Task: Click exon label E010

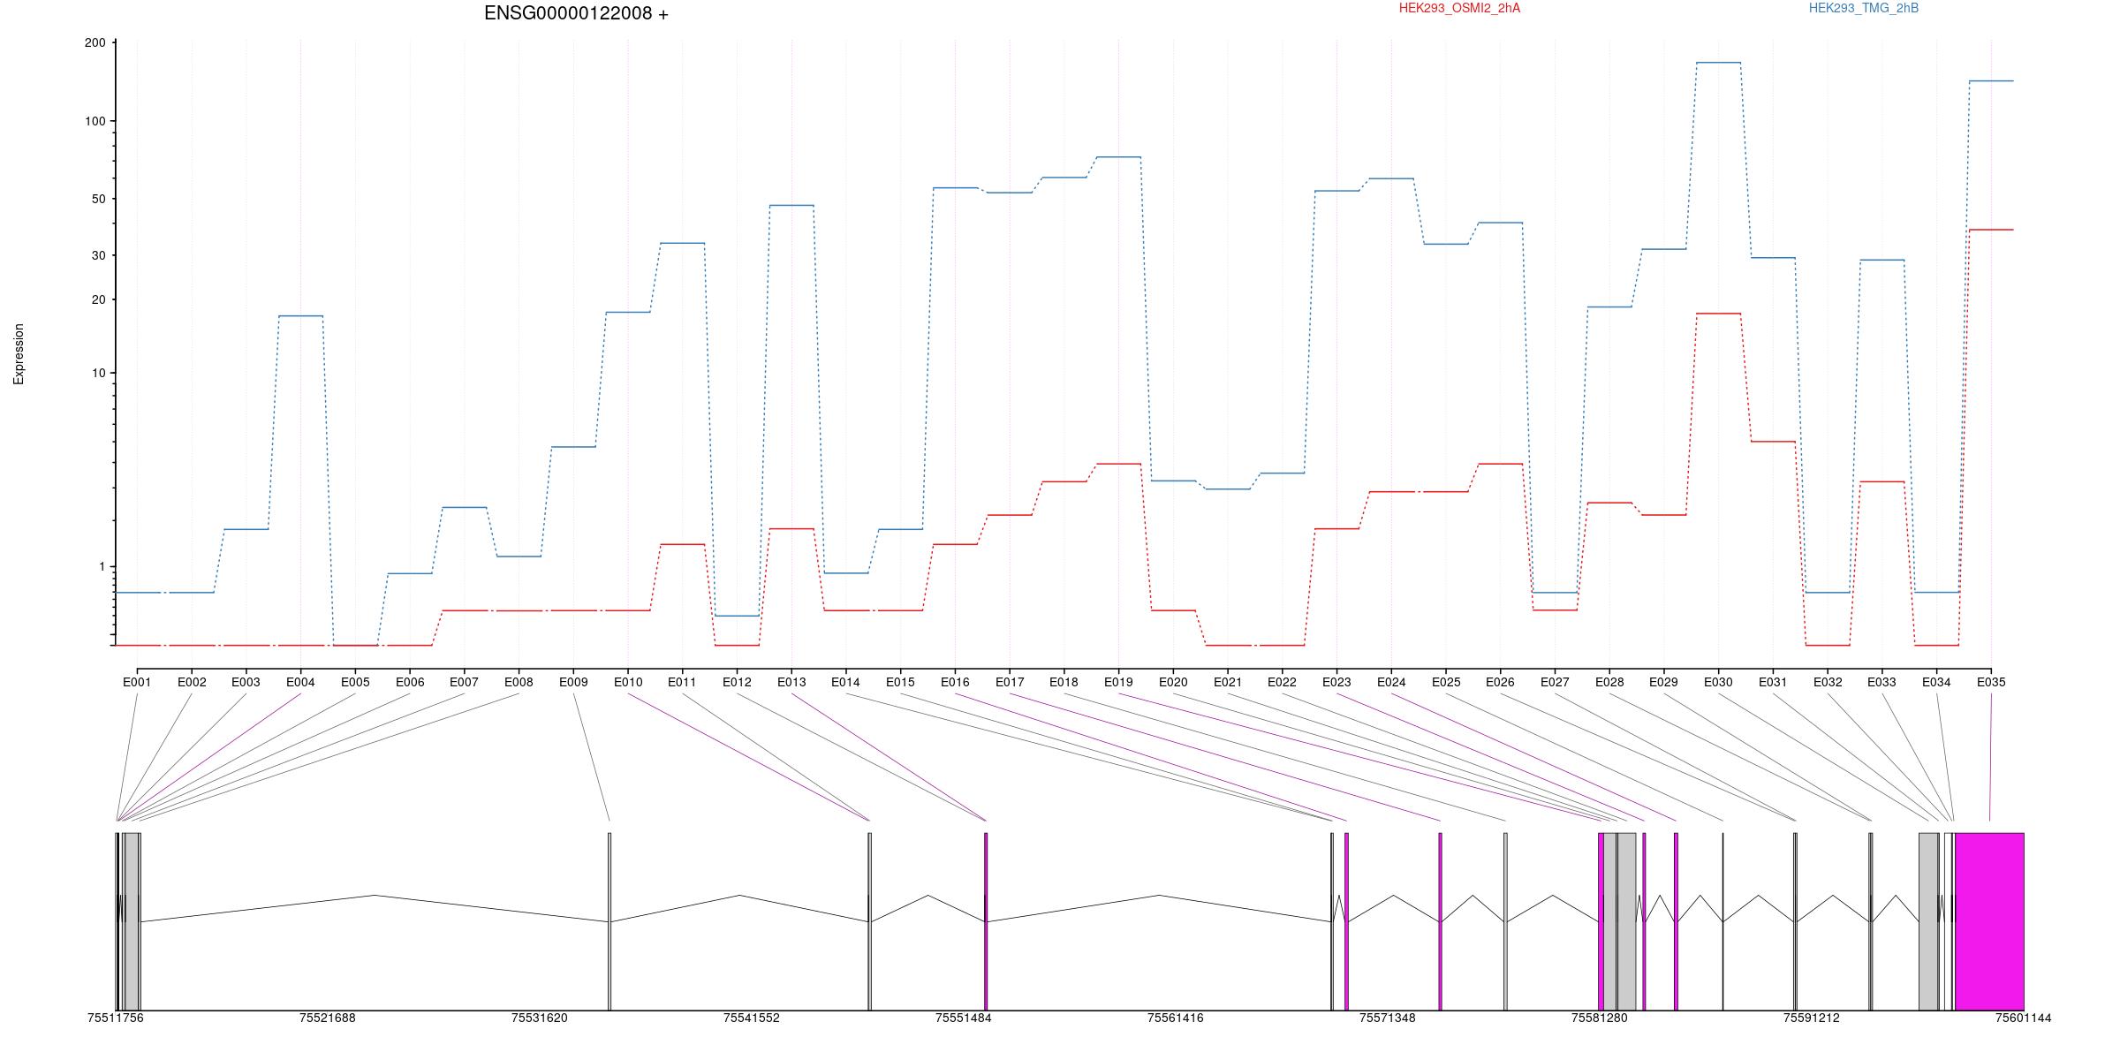Action: [628, 682]
